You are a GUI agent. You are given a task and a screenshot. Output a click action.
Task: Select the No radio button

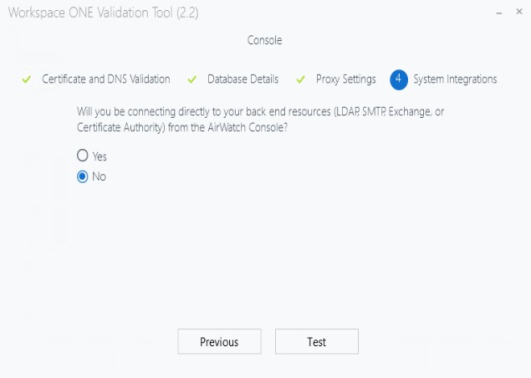(83, 176)
